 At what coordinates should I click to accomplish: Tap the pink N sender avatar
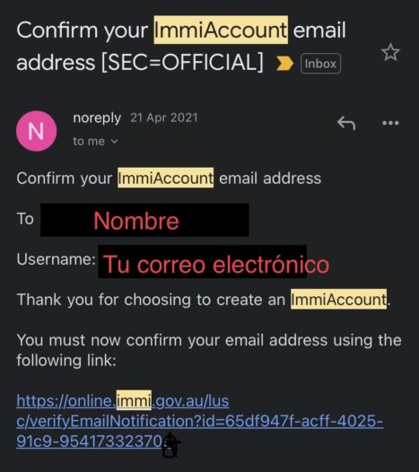(x=37, y=131)
